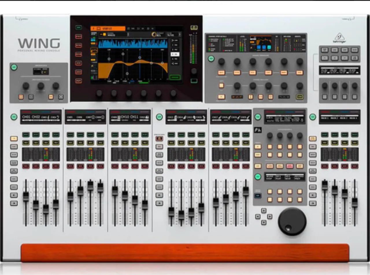Click the left-arrow layer button in the center button column
Screen dimensions: 370x275
tap(159, 195)
